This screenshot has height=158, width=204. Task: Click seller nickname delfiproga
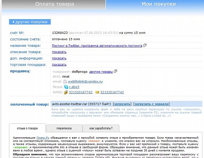point(80,72)
